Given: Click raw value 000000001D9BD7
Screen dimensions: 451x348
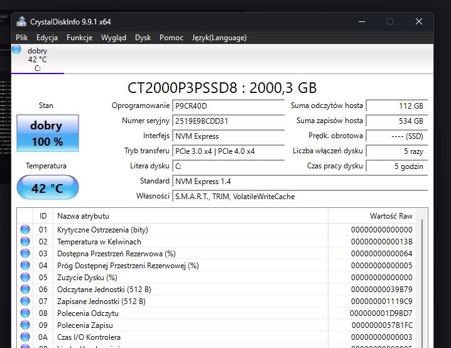Looking at the screenshot, I should [381, 313].
